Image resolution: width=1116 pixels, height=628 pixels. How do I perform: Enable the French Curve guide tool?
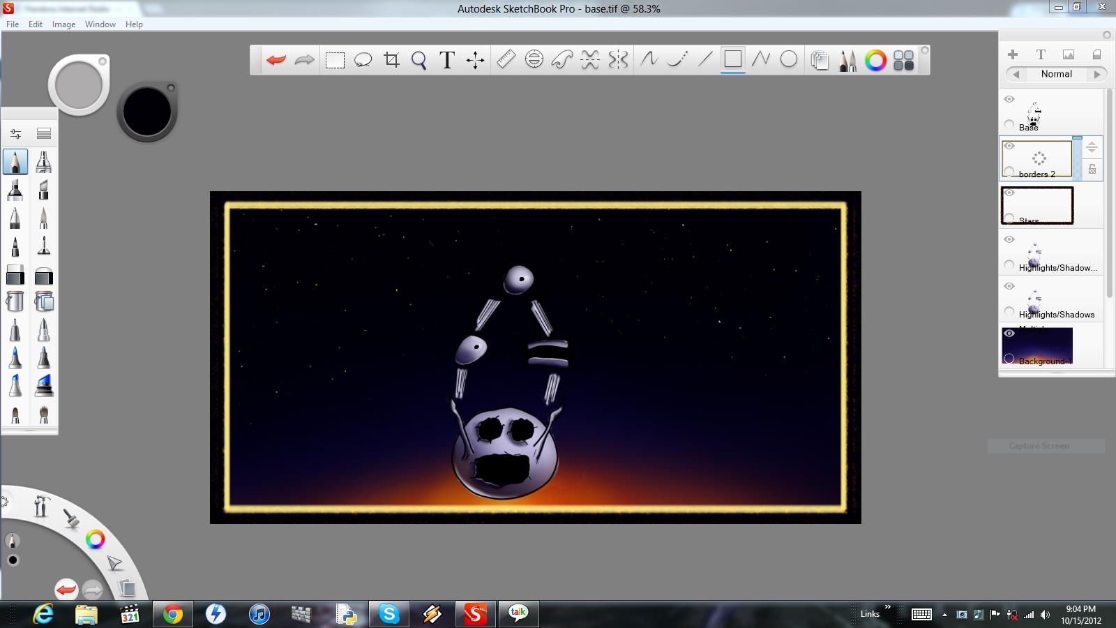[562, 60]
